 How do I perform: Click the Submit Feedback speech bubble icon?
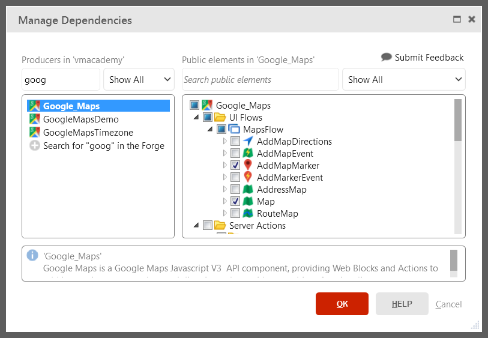[x=387, y=58]
